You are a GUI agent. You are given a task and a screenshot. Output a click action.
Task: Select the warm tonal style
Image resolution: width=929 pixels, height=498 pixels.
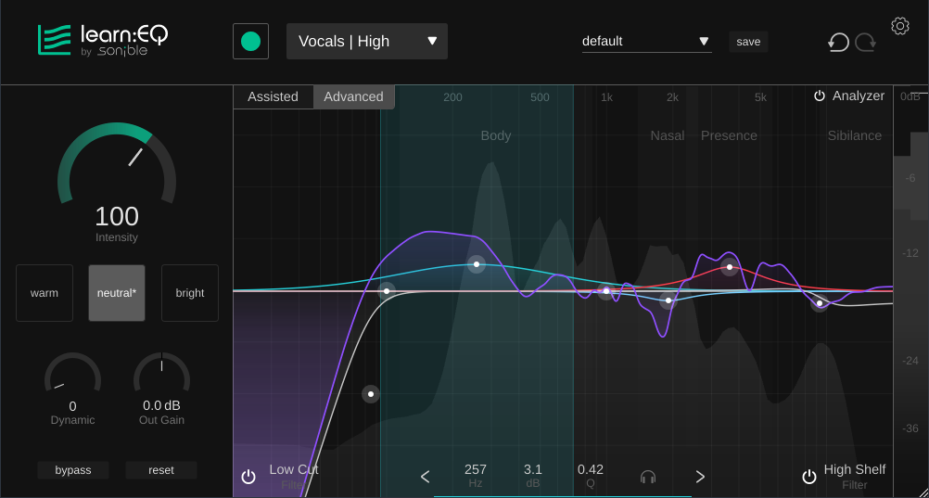[x=45, y=293]
